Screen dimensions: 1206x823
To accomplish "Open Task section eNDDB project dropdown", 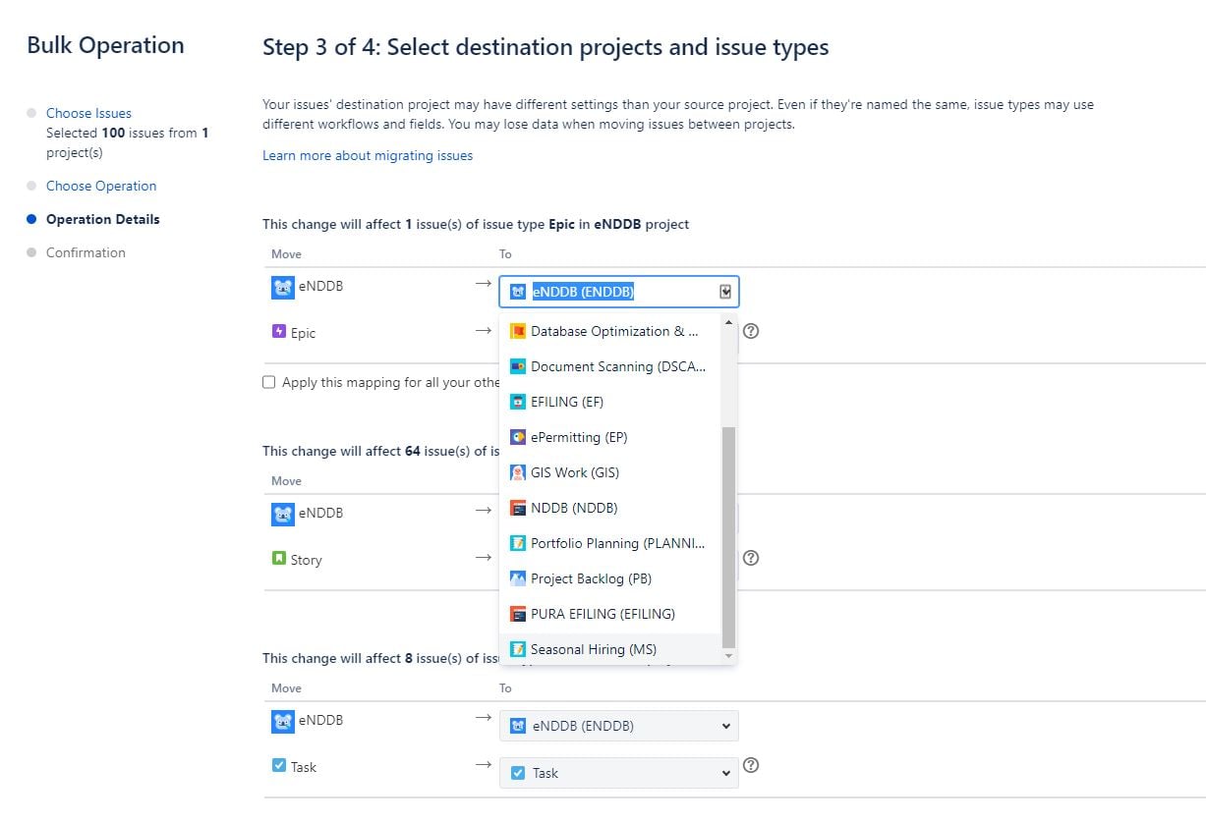I will click(x=619, y=726).
